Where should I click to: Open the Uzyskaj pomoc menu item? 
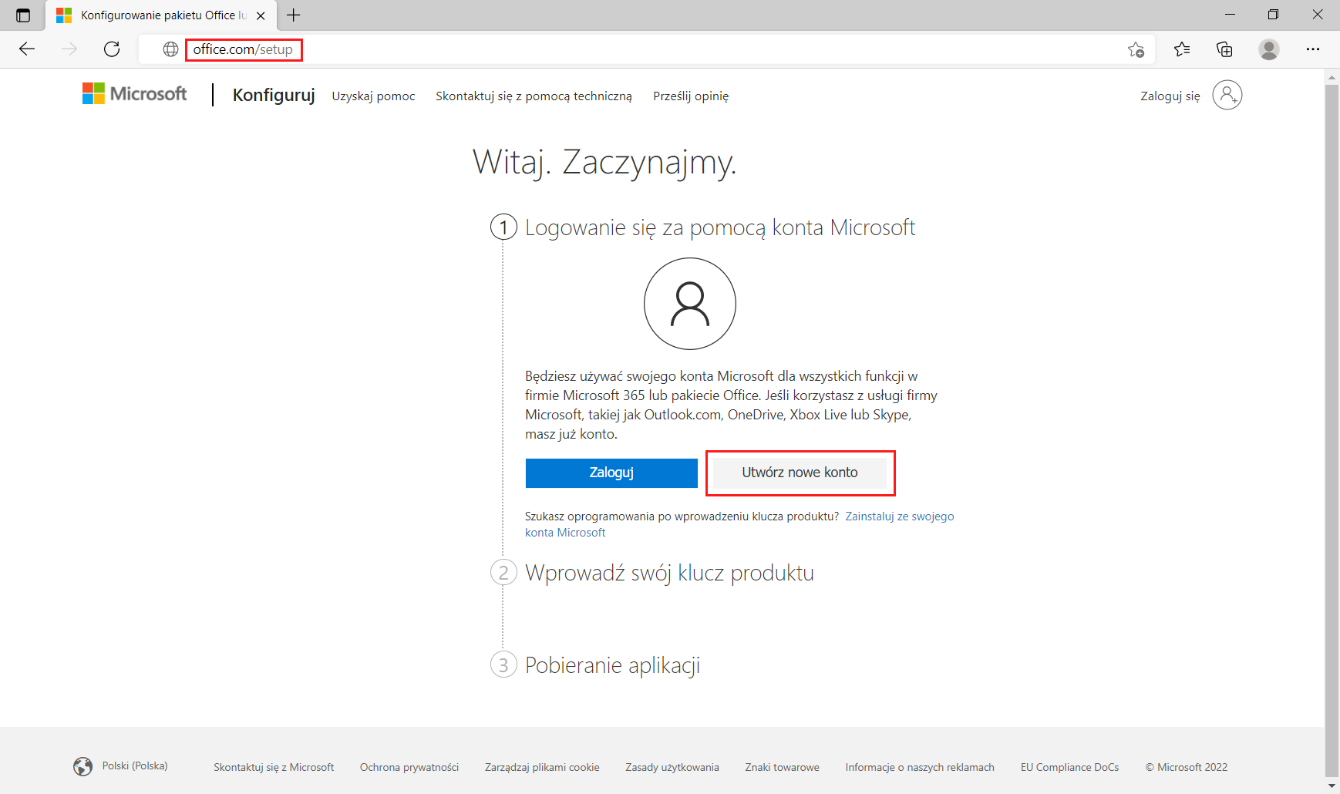pyautogui.click(x=373, y=96)
